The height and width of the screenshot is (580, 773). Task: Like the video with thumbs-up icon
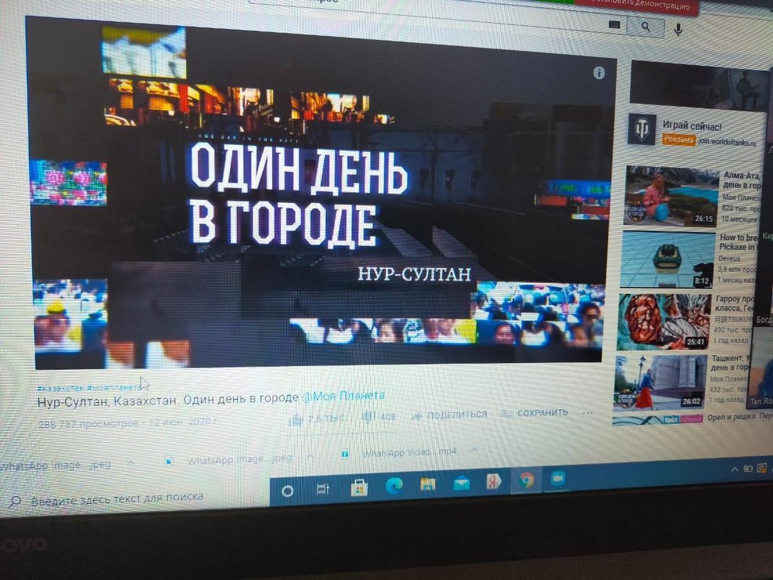(297, 420)
